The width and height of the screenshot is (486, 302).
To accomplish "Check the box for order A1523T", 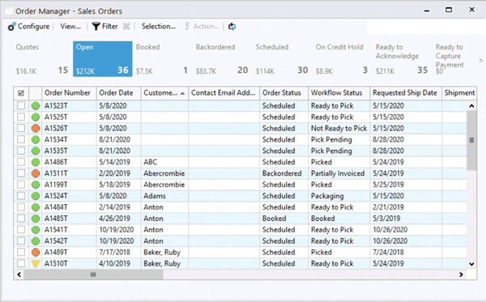I will coord(21,105).
